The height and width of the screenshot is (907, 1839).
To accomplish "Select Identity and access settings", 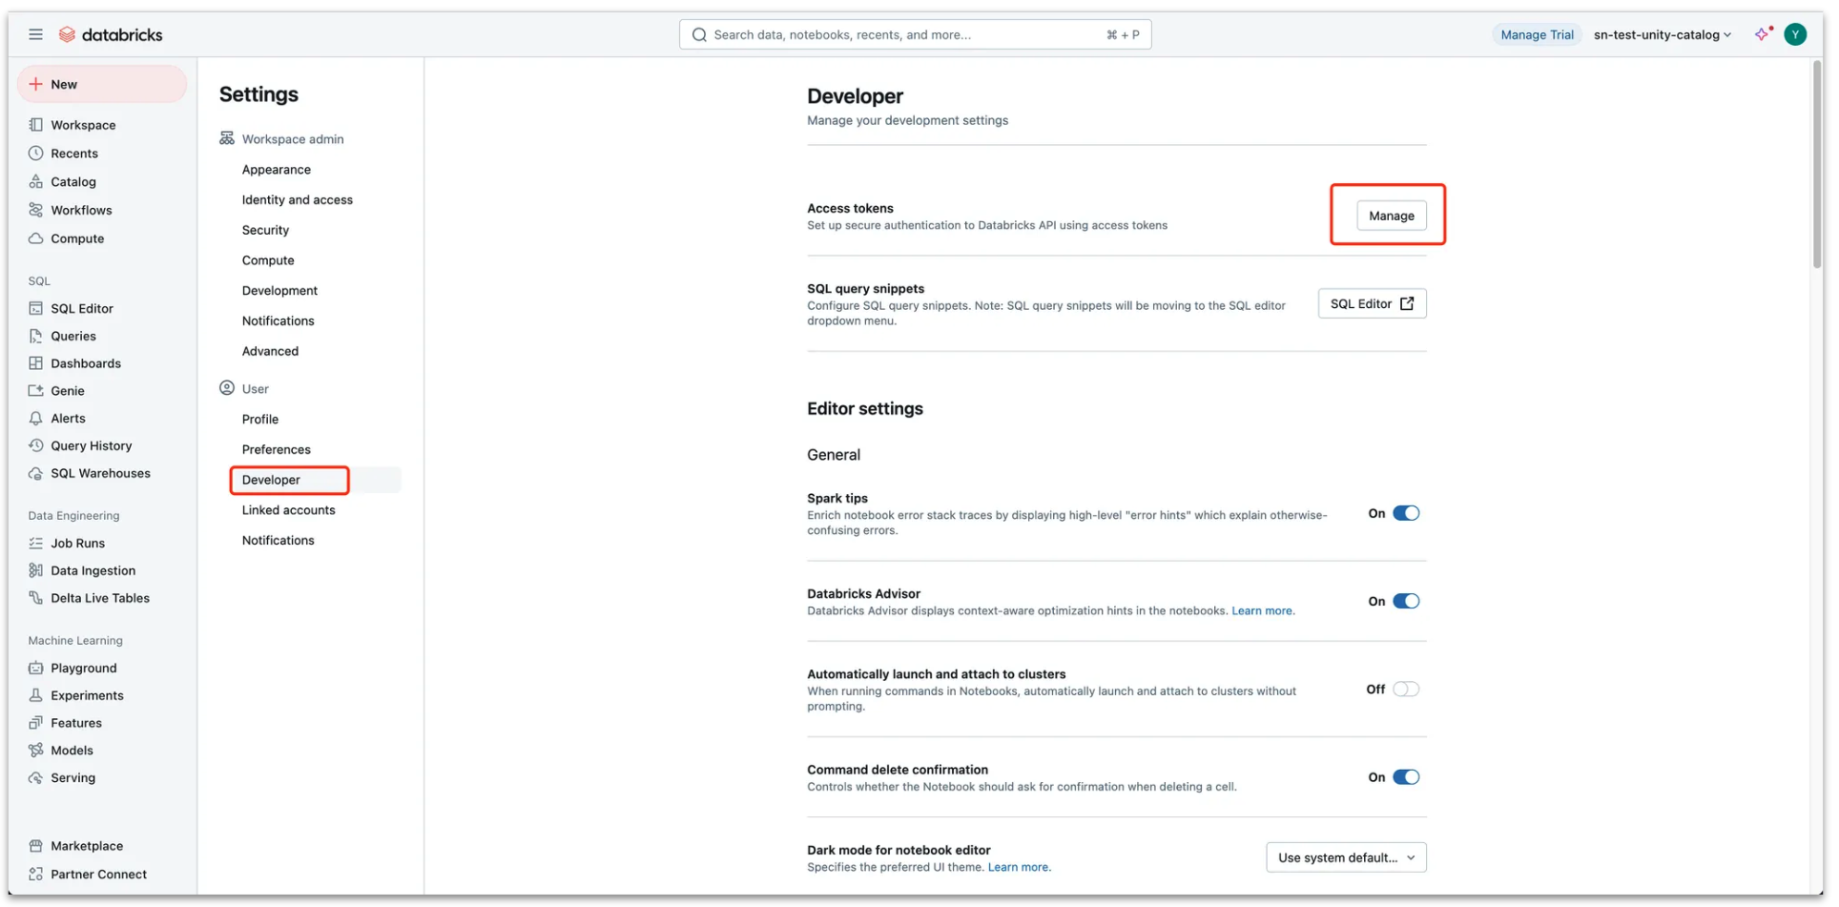I will 297,200.
